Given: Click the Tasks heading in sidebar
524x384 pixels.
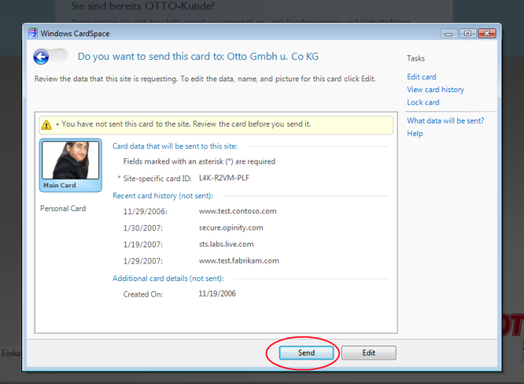Looking at the screenshot, I should (416, 58).
